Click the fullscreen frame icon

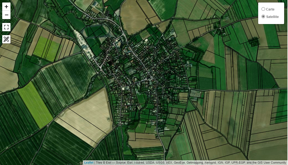point(6,27)
